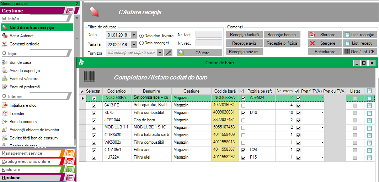Toggle the Selectat header checkbox
The height and width of the screenshot is (182, 379).
coord(82,91)
